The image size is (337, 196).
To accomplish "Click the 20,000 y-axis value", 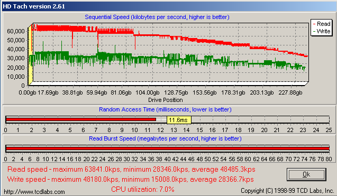I will pos(16,68).
